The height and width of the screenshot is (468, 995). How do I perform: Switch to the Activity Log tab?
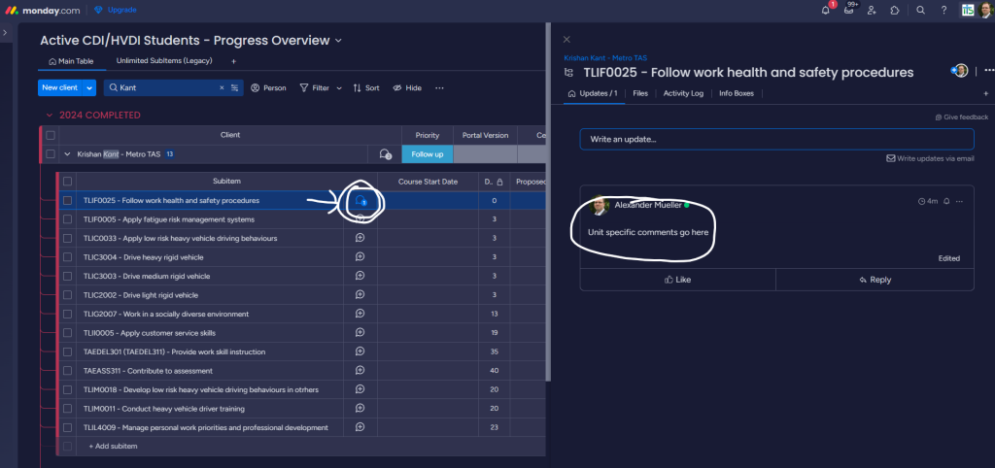683,93
